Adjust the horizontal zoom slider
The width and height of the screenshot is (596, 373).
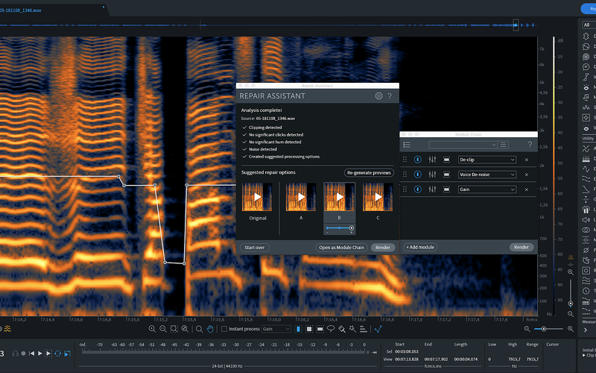[548, 329]
